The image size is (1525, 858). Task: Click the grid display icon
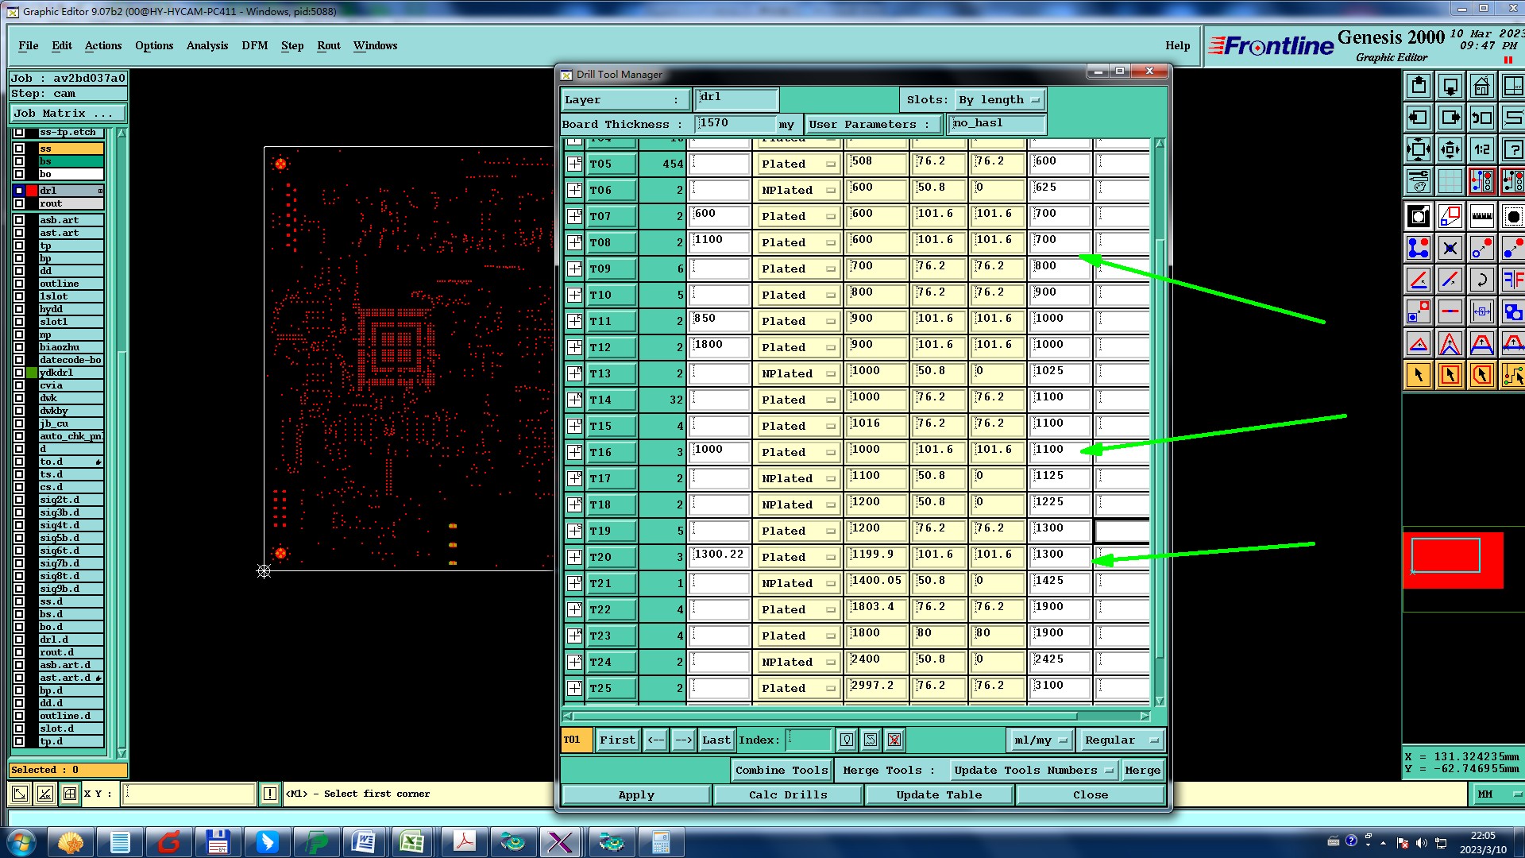click(1450, 181)
